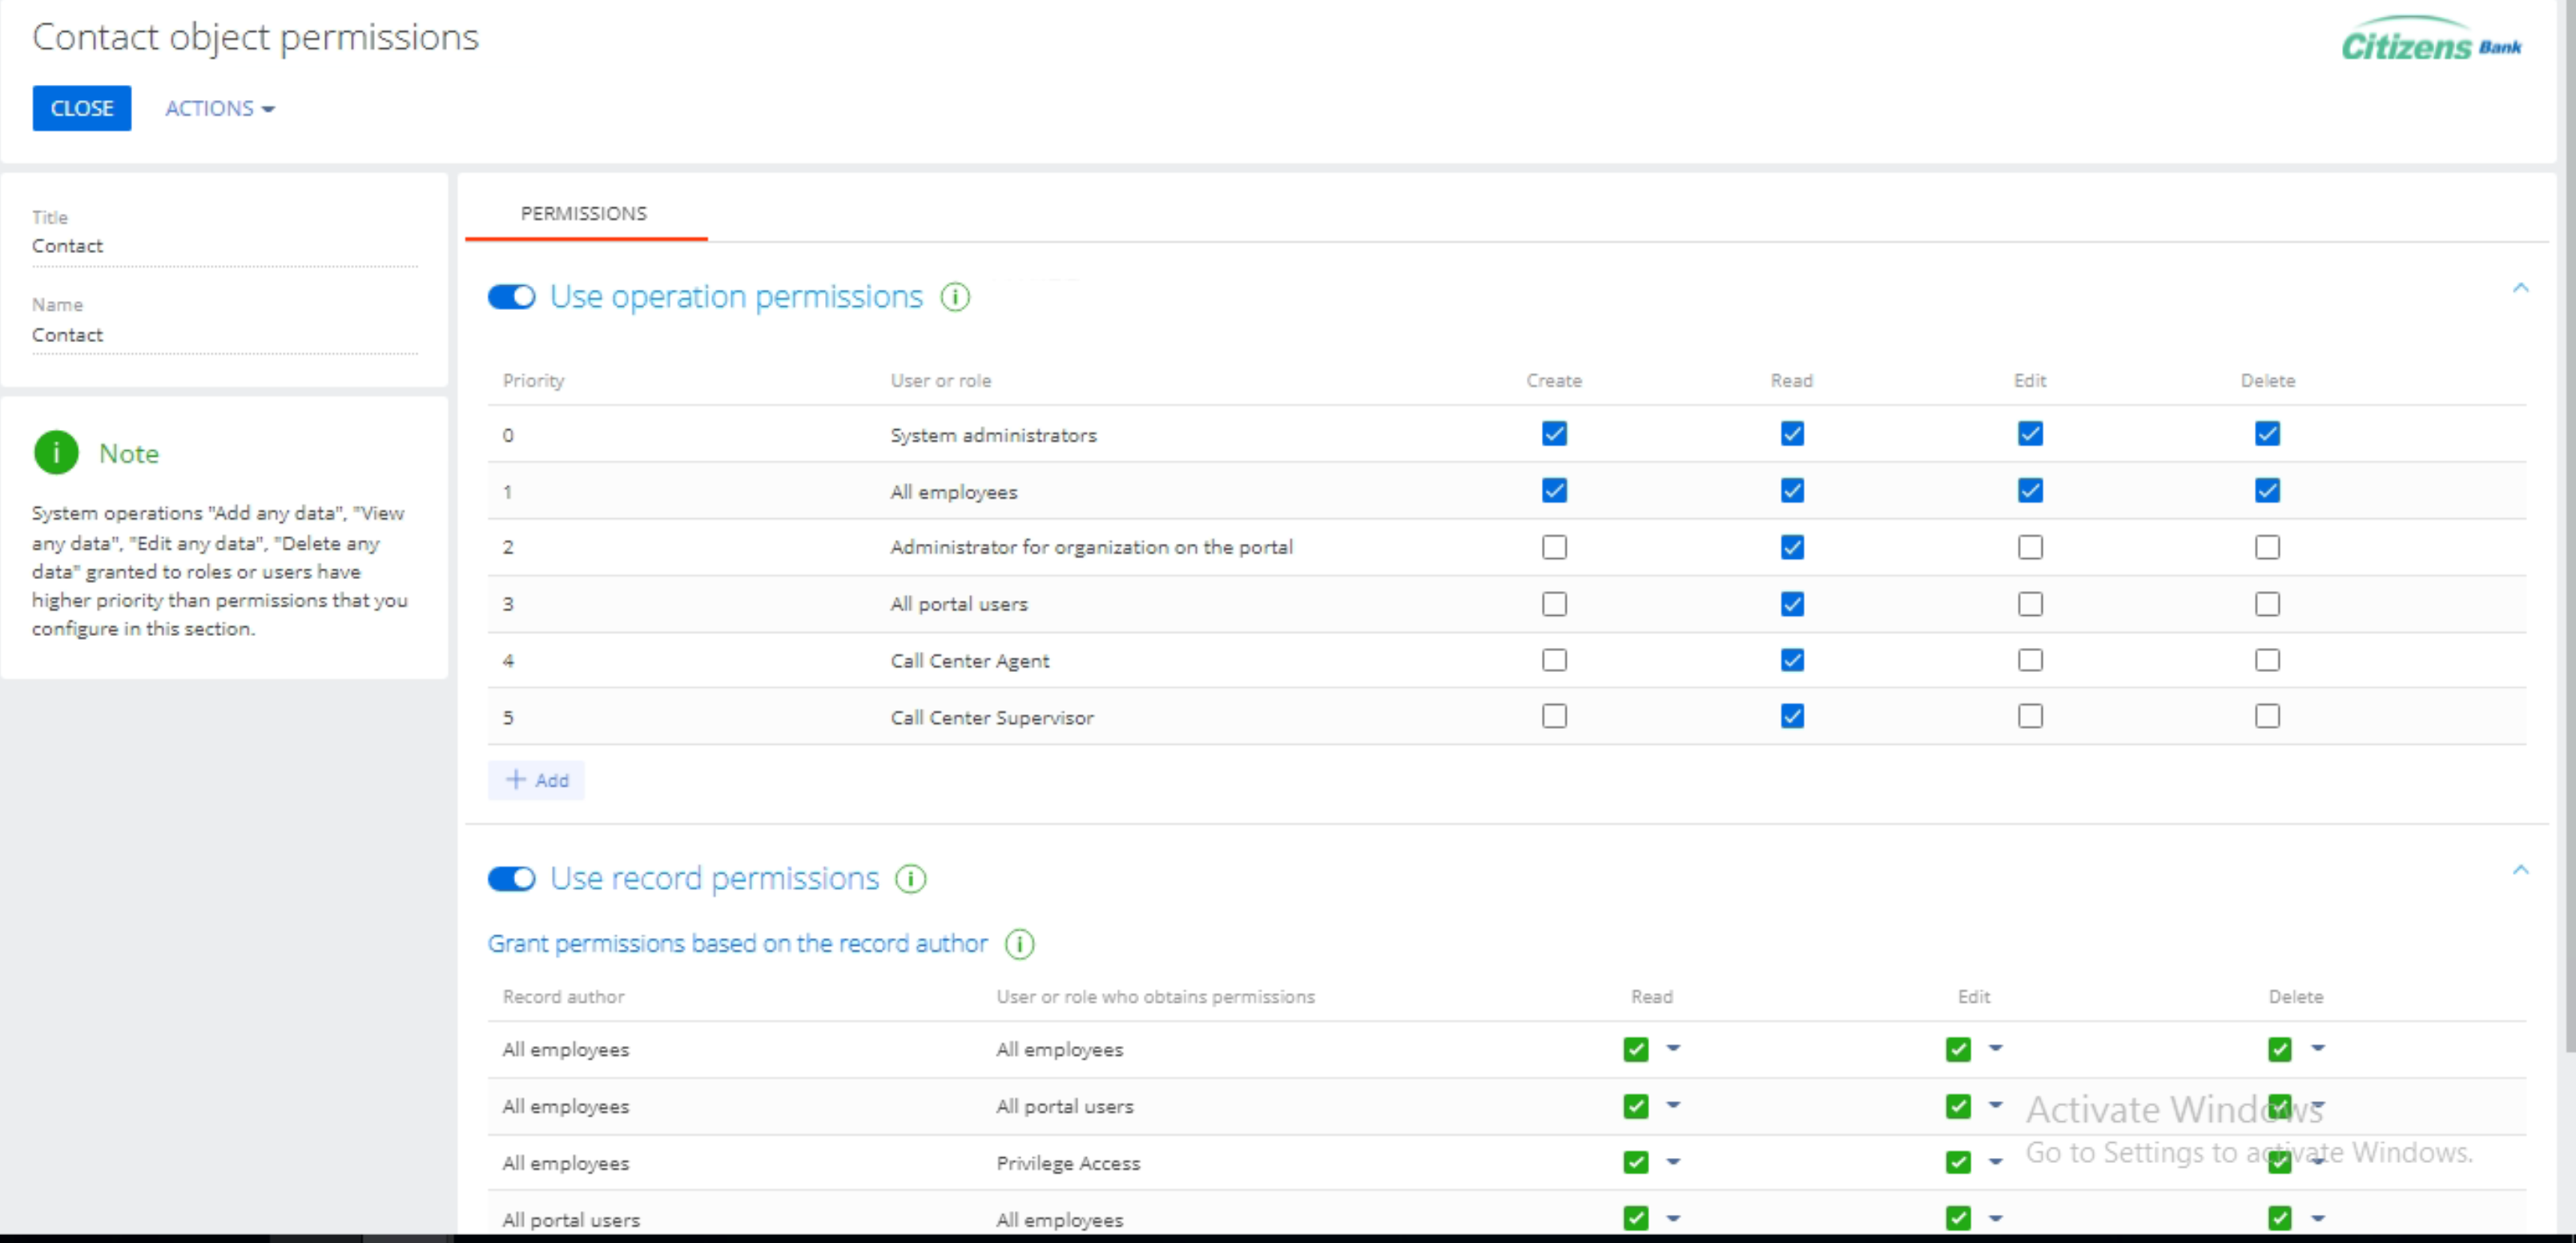The width and height of the screenshot is (2576, 1243).
Task: Collapse the Use record permissions section
Action: click(2520, 870)
